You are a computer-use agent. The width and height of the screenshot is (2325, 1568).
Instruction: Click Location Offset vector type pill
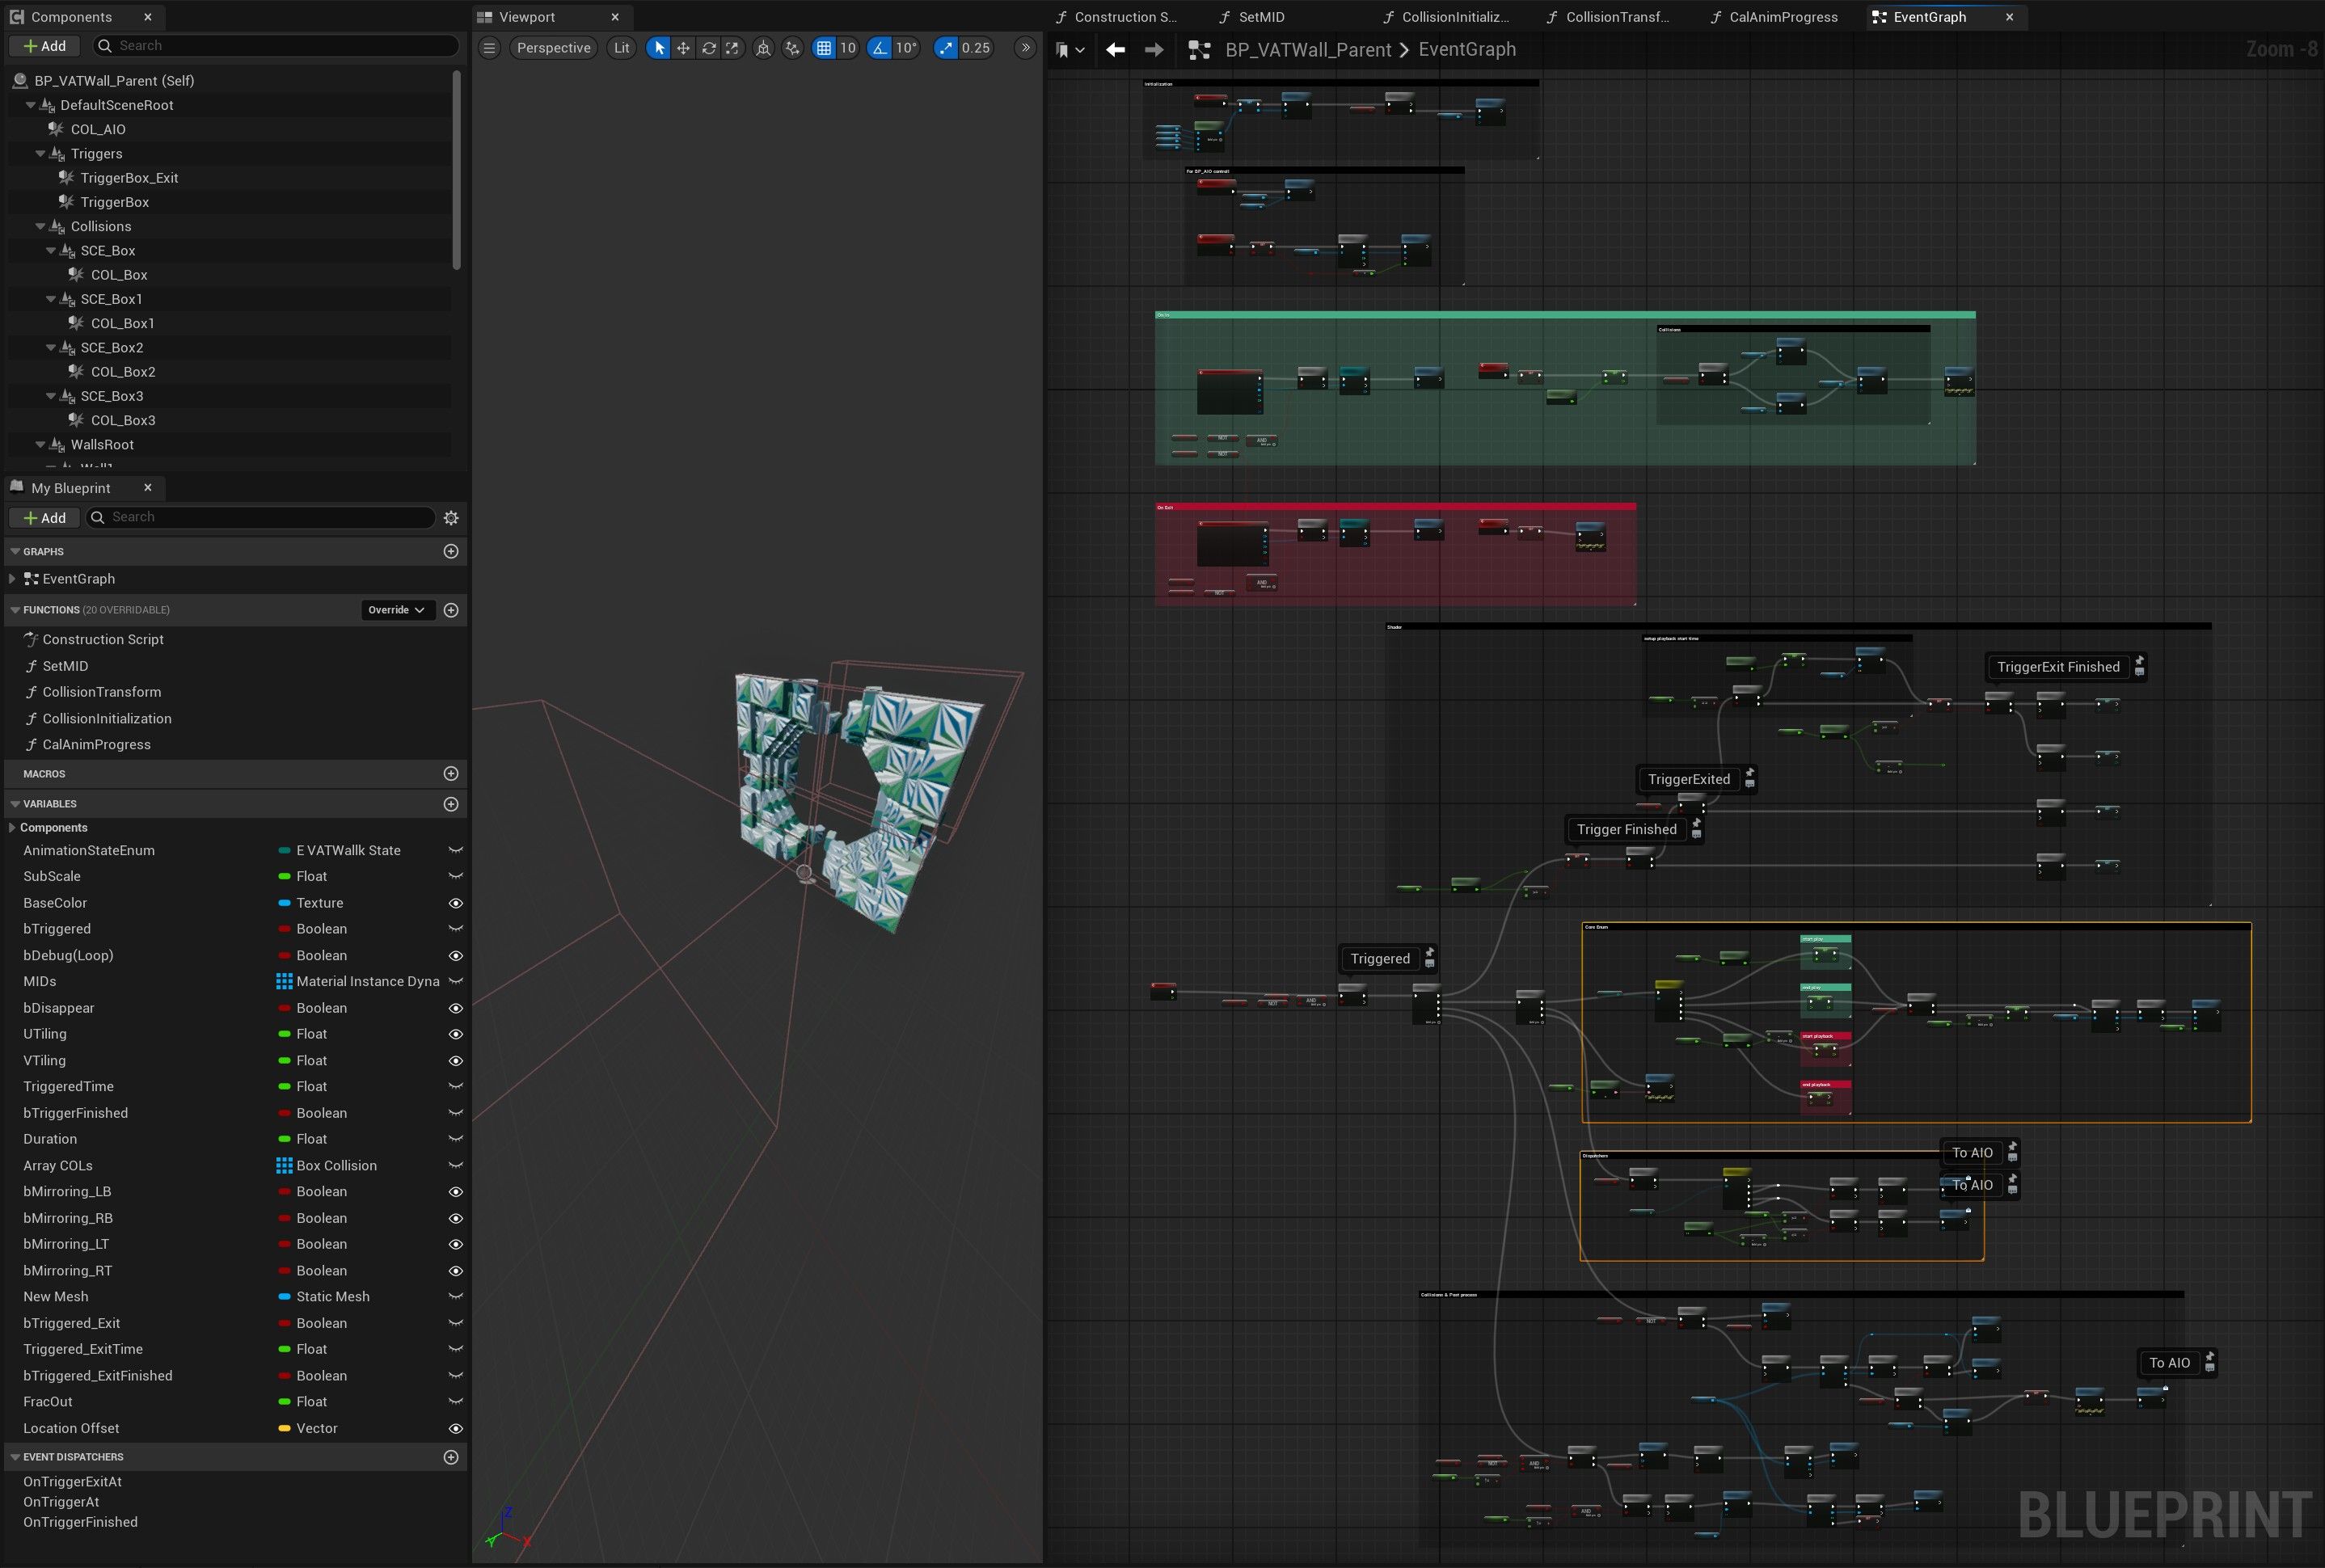coord(285,1429)
